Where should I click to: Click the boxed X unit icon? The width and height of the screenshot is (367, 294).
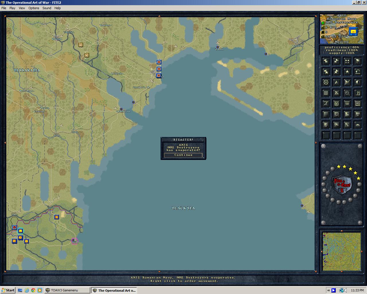(x=326, y=93)
